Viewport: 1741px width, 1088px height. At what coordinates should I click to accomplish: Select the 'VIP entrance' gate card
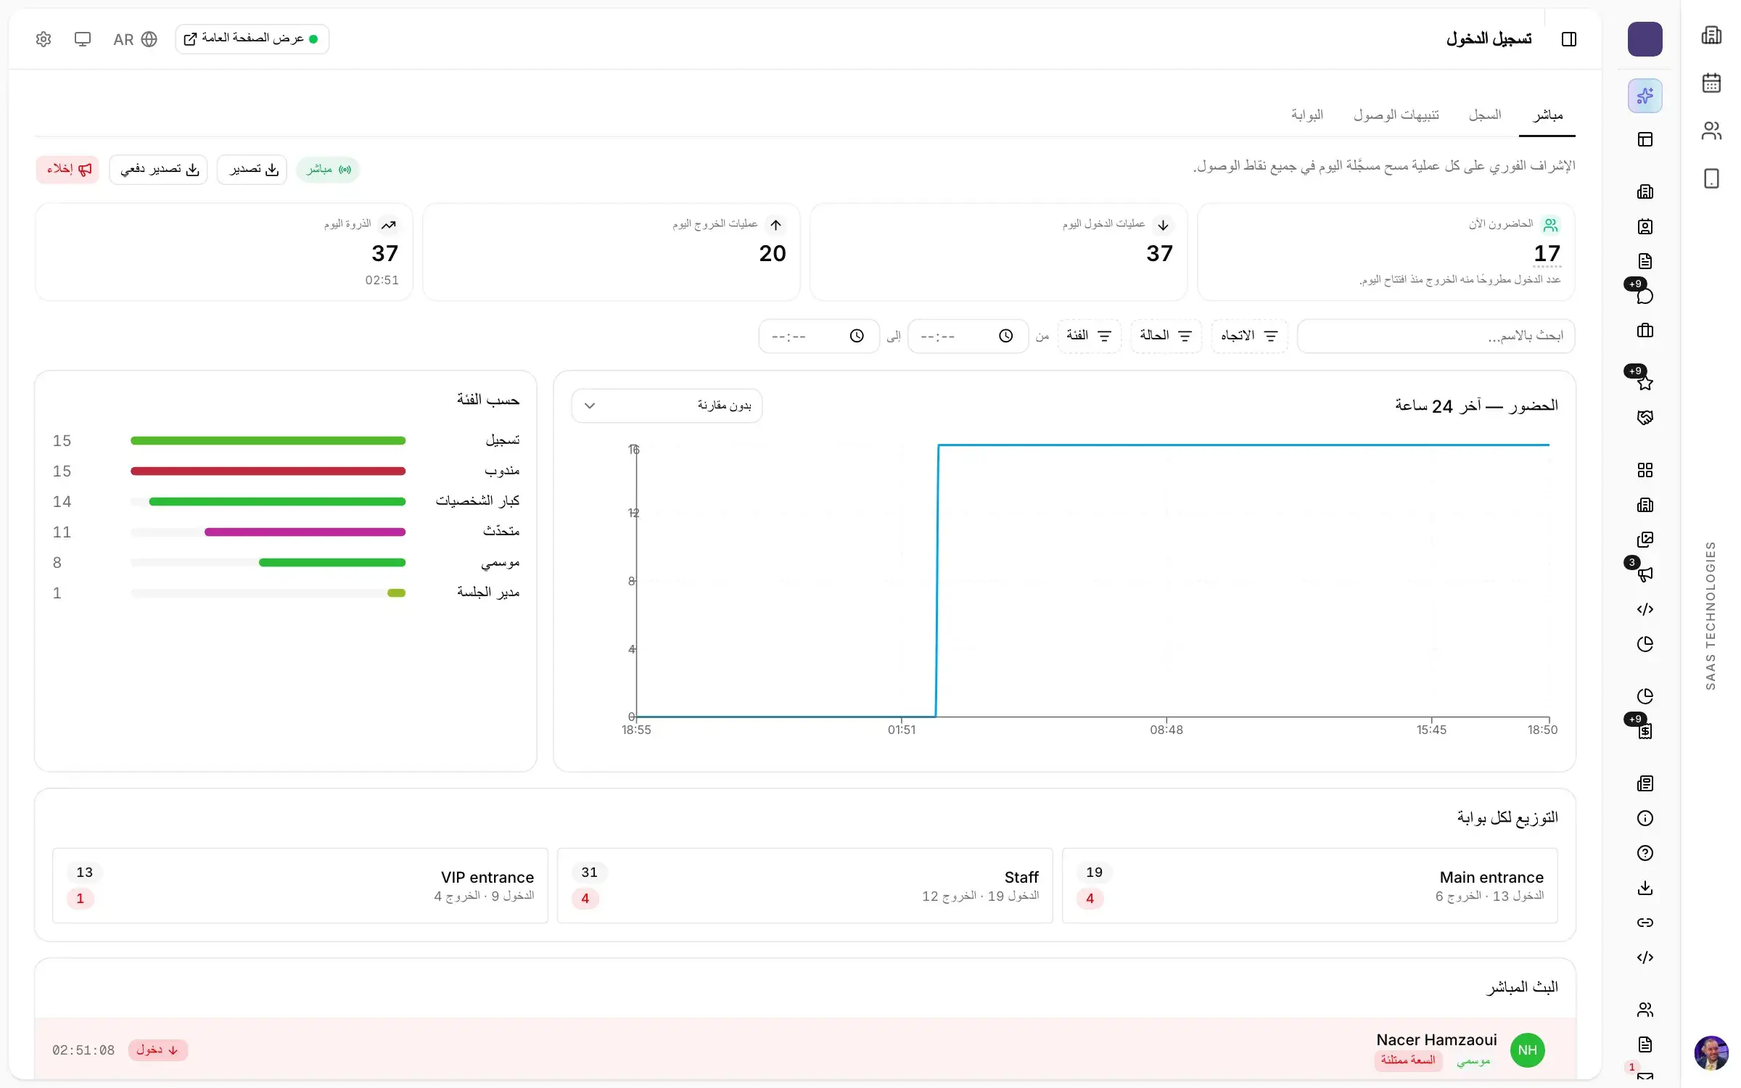(300, 886)
